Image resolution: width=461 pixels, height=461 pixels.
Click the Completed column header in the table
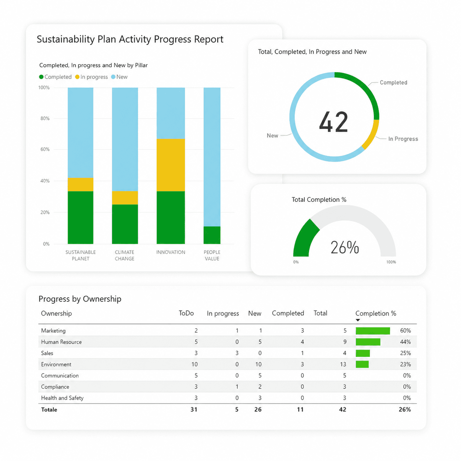click(288, 313)
